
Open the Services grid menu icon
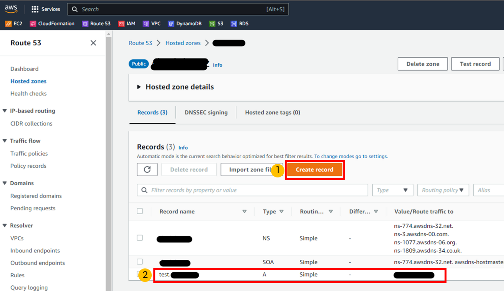click(35, 9)
